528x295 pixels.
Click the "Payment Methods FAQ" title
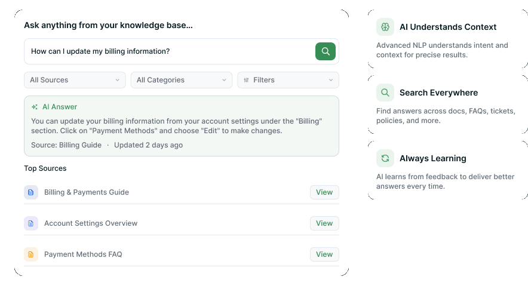pos(83,254)
